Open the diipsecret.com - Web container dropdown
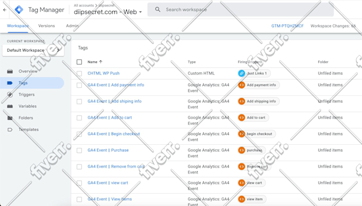The height and width of the screenshot is (206, 362). click(x=108, y=12)
